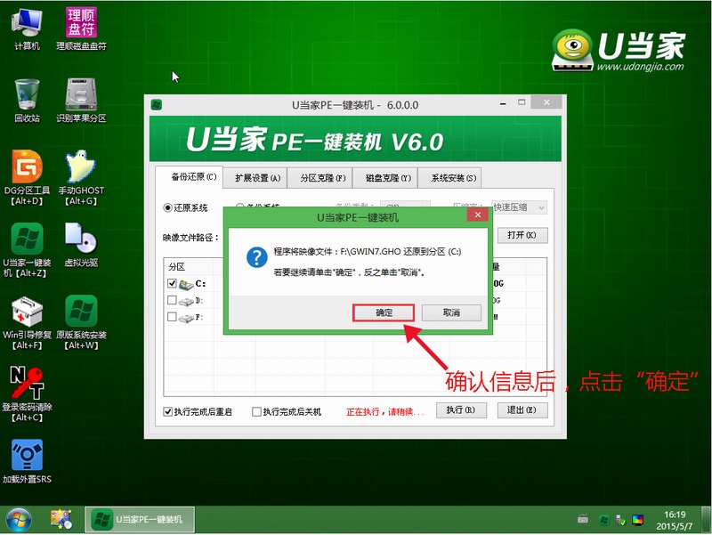
Task: Click the pinned taskbar icon beside Start
Action: (x=61, y=520)
